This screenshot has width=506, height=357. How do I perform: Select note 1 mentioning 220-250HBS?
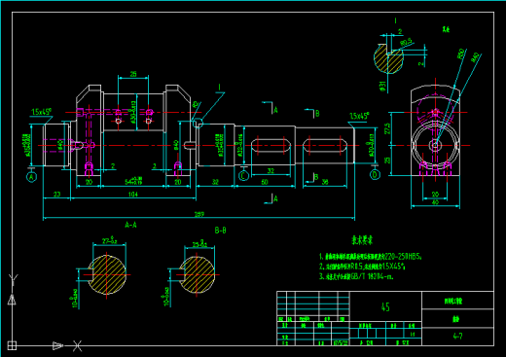coord(371,257)
